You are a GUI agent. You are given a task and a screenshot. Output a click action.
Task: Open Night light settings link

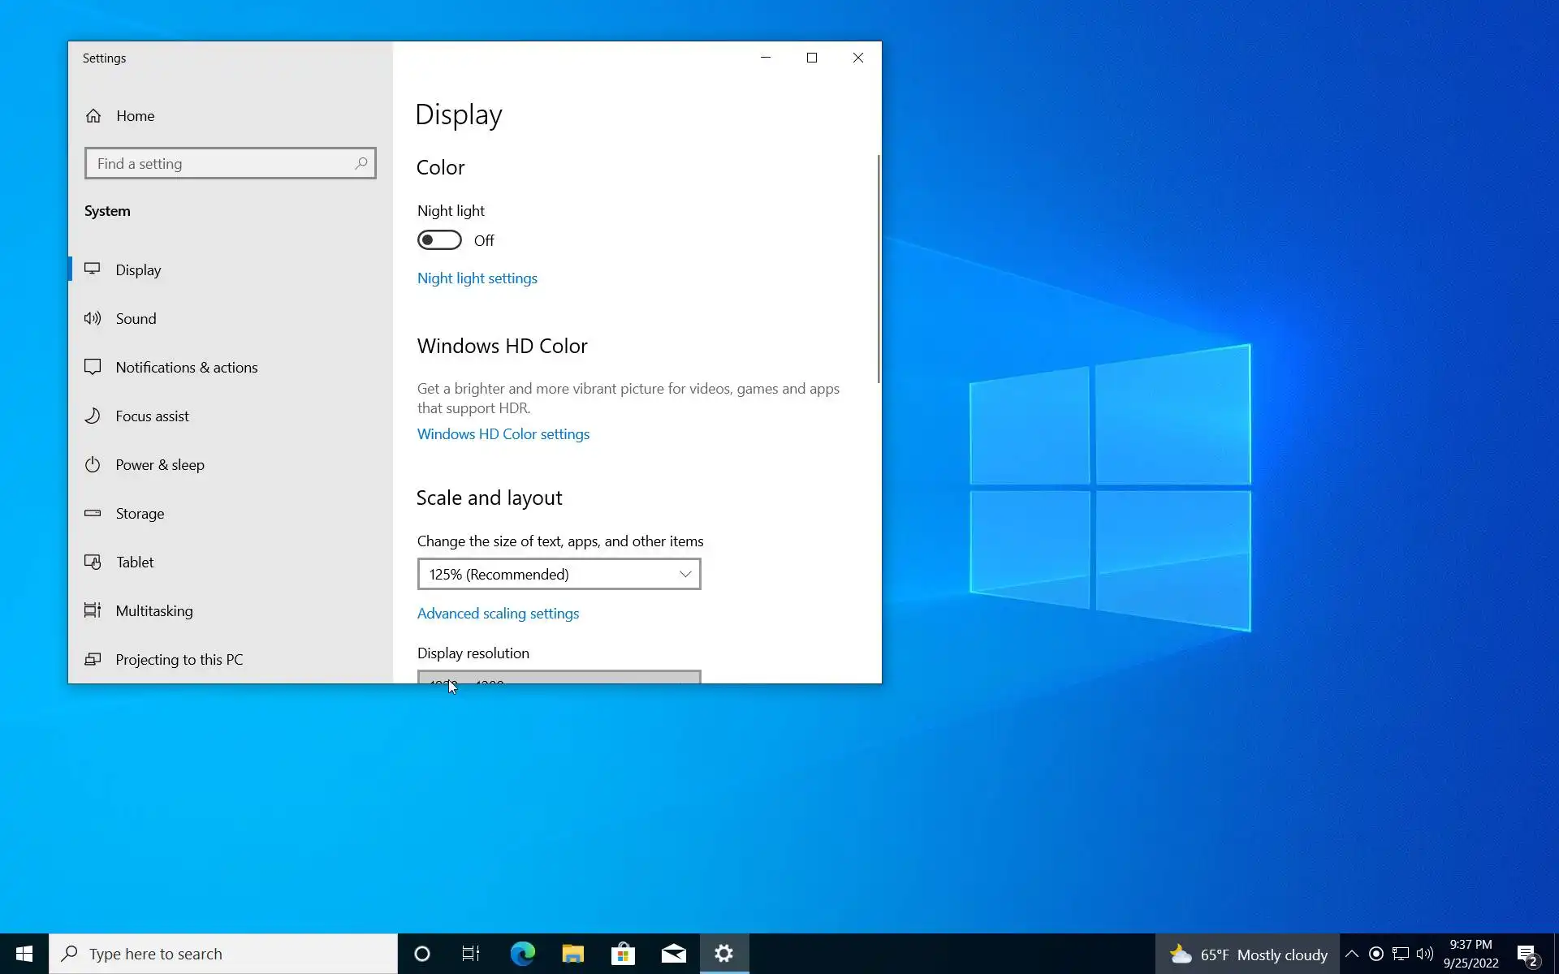(477, 278)
